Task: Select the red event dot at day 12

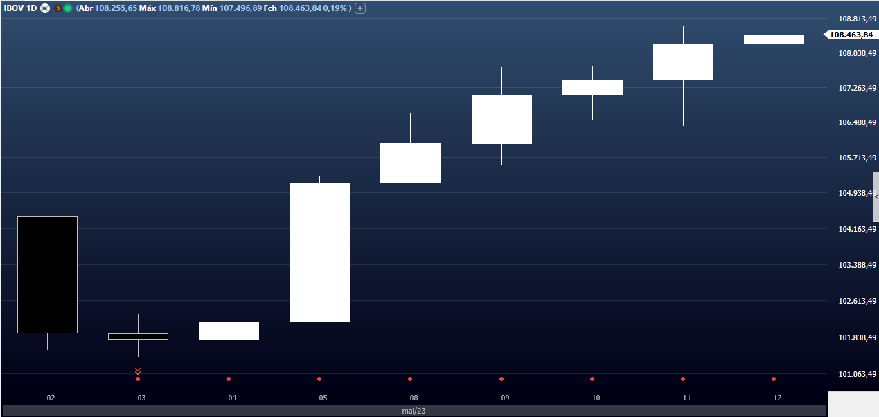Action: [774, 379]
